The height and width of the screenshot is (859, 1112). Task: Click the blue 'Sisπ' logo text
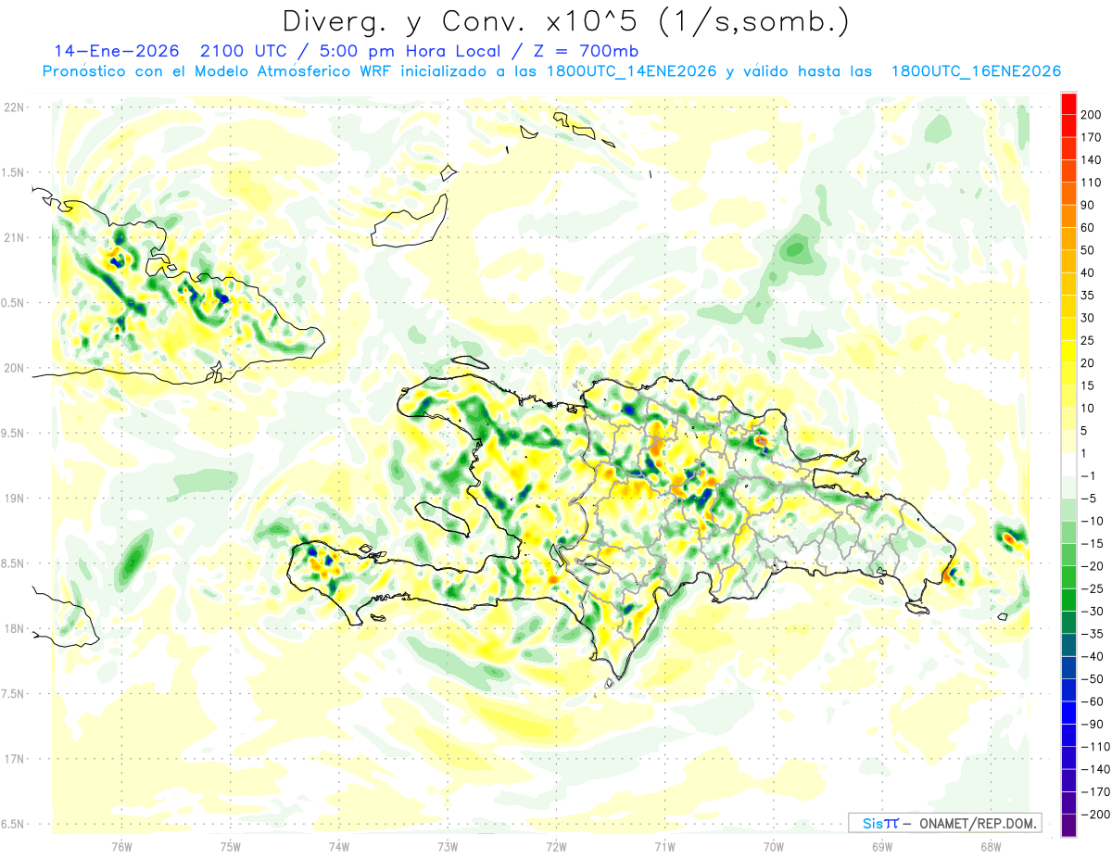[879, 823]
